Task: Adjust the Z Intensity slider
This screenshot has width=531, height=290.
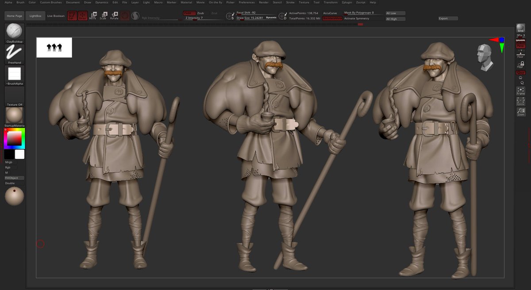Action: pos(204,18)
